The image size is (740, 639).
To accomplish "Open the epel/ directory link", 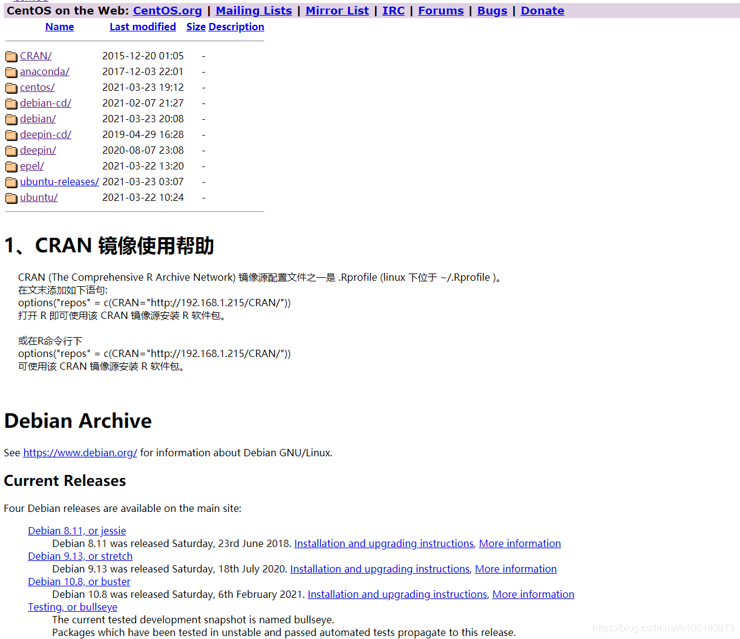I will point(32,166).
